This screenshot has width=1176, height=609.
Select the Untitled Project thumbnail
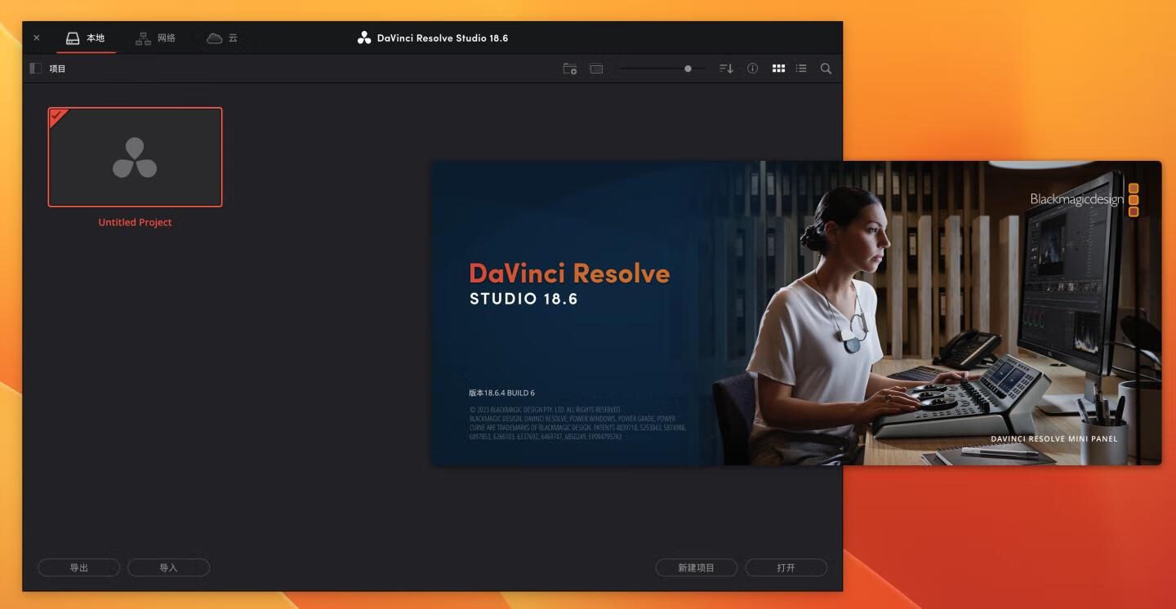tap(135, 157)
